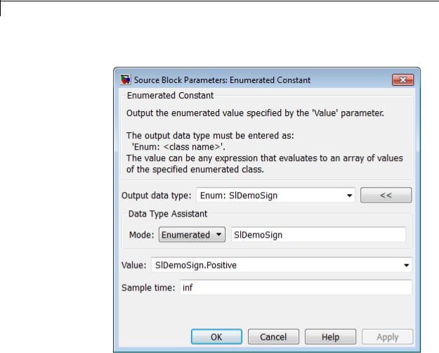
Task: Click the SlDemoSign class name field
Action: pyautogui.click(x=318, y=234)
